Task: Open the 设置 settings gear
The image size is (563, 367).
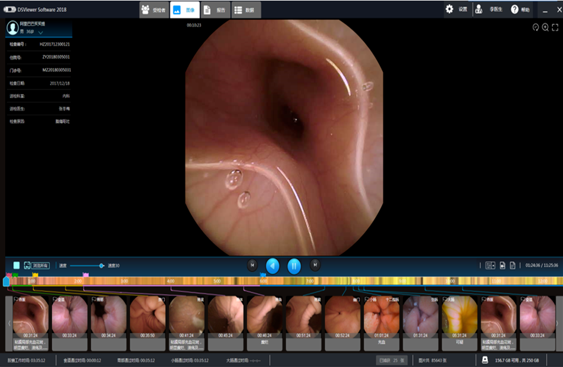Action: coord(449,9)
